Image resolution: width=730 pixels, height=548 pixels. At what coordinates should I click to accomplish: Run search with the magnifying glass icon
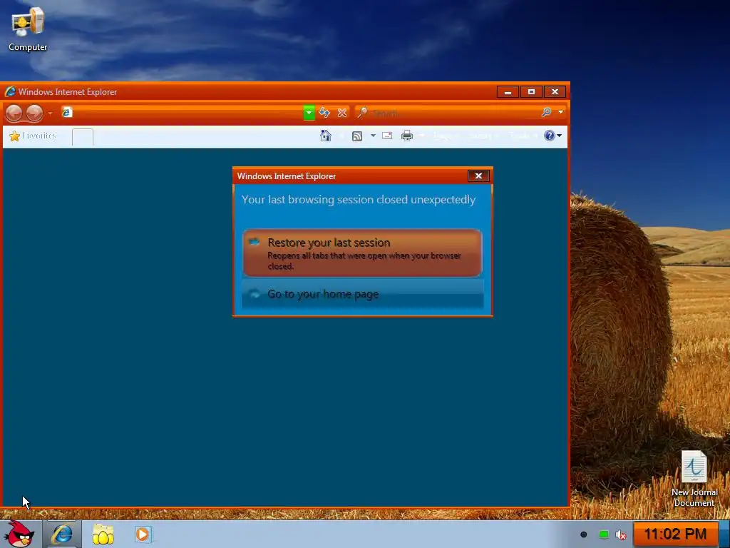pos(547,112)
